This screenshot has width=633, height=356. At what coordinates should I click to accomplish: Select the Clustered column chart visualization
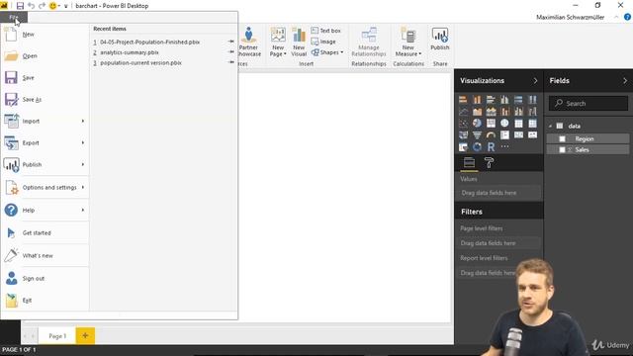[x=504, y=100]
